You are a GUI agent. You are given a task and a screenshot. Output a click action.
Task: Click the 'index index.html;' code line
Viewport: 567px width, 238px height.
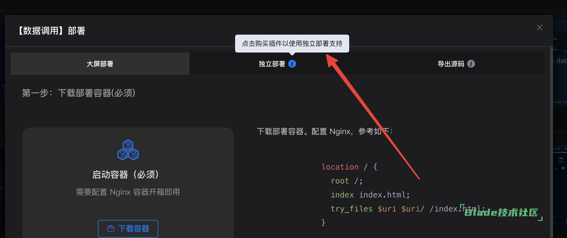tap(370, 195)
